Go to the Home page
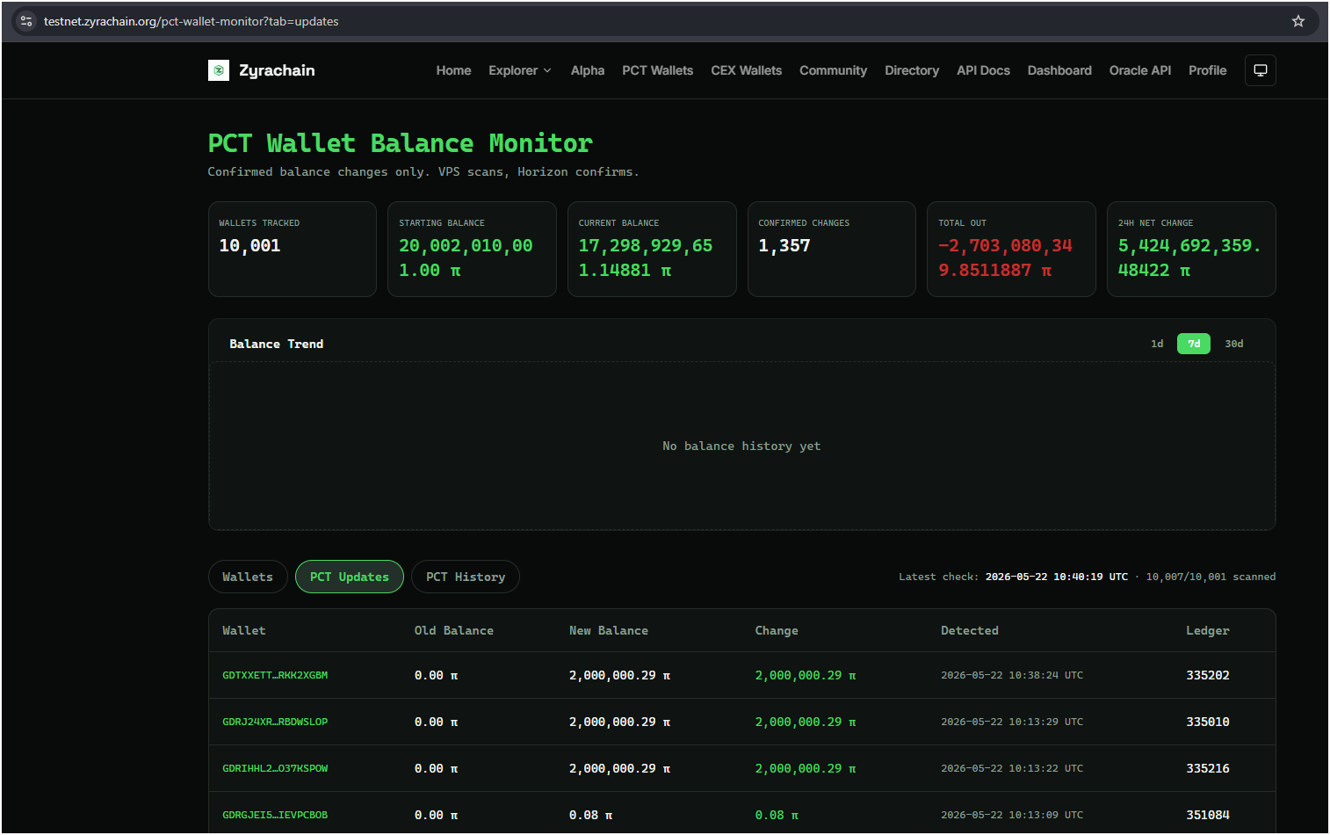The image size is (1330, 835). 453,70
